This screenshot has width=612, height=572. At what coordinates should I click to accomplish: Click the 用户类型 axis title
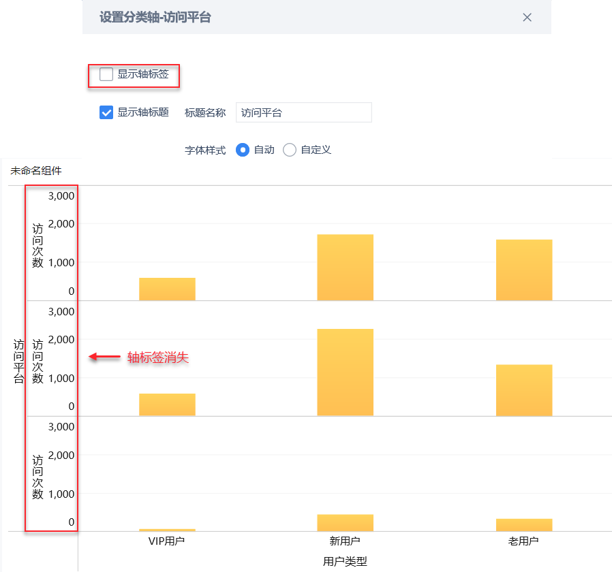coord(345,561)
